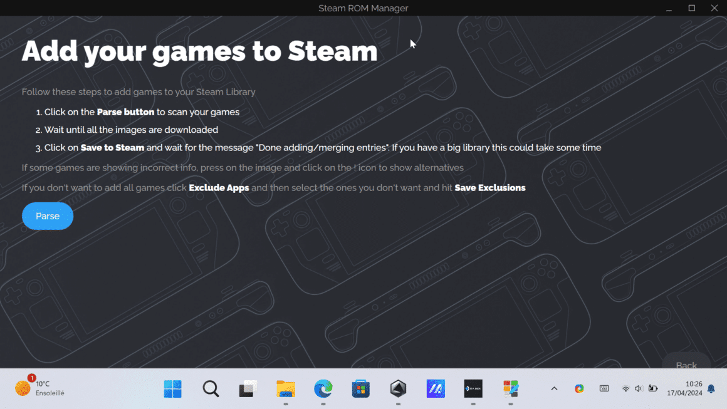
Task: Open Microsoft Edge from the taskbar
Action: tap(323, 388)
